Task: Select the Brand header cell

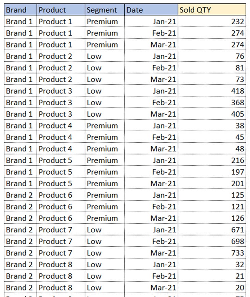Action: (20, 10)
